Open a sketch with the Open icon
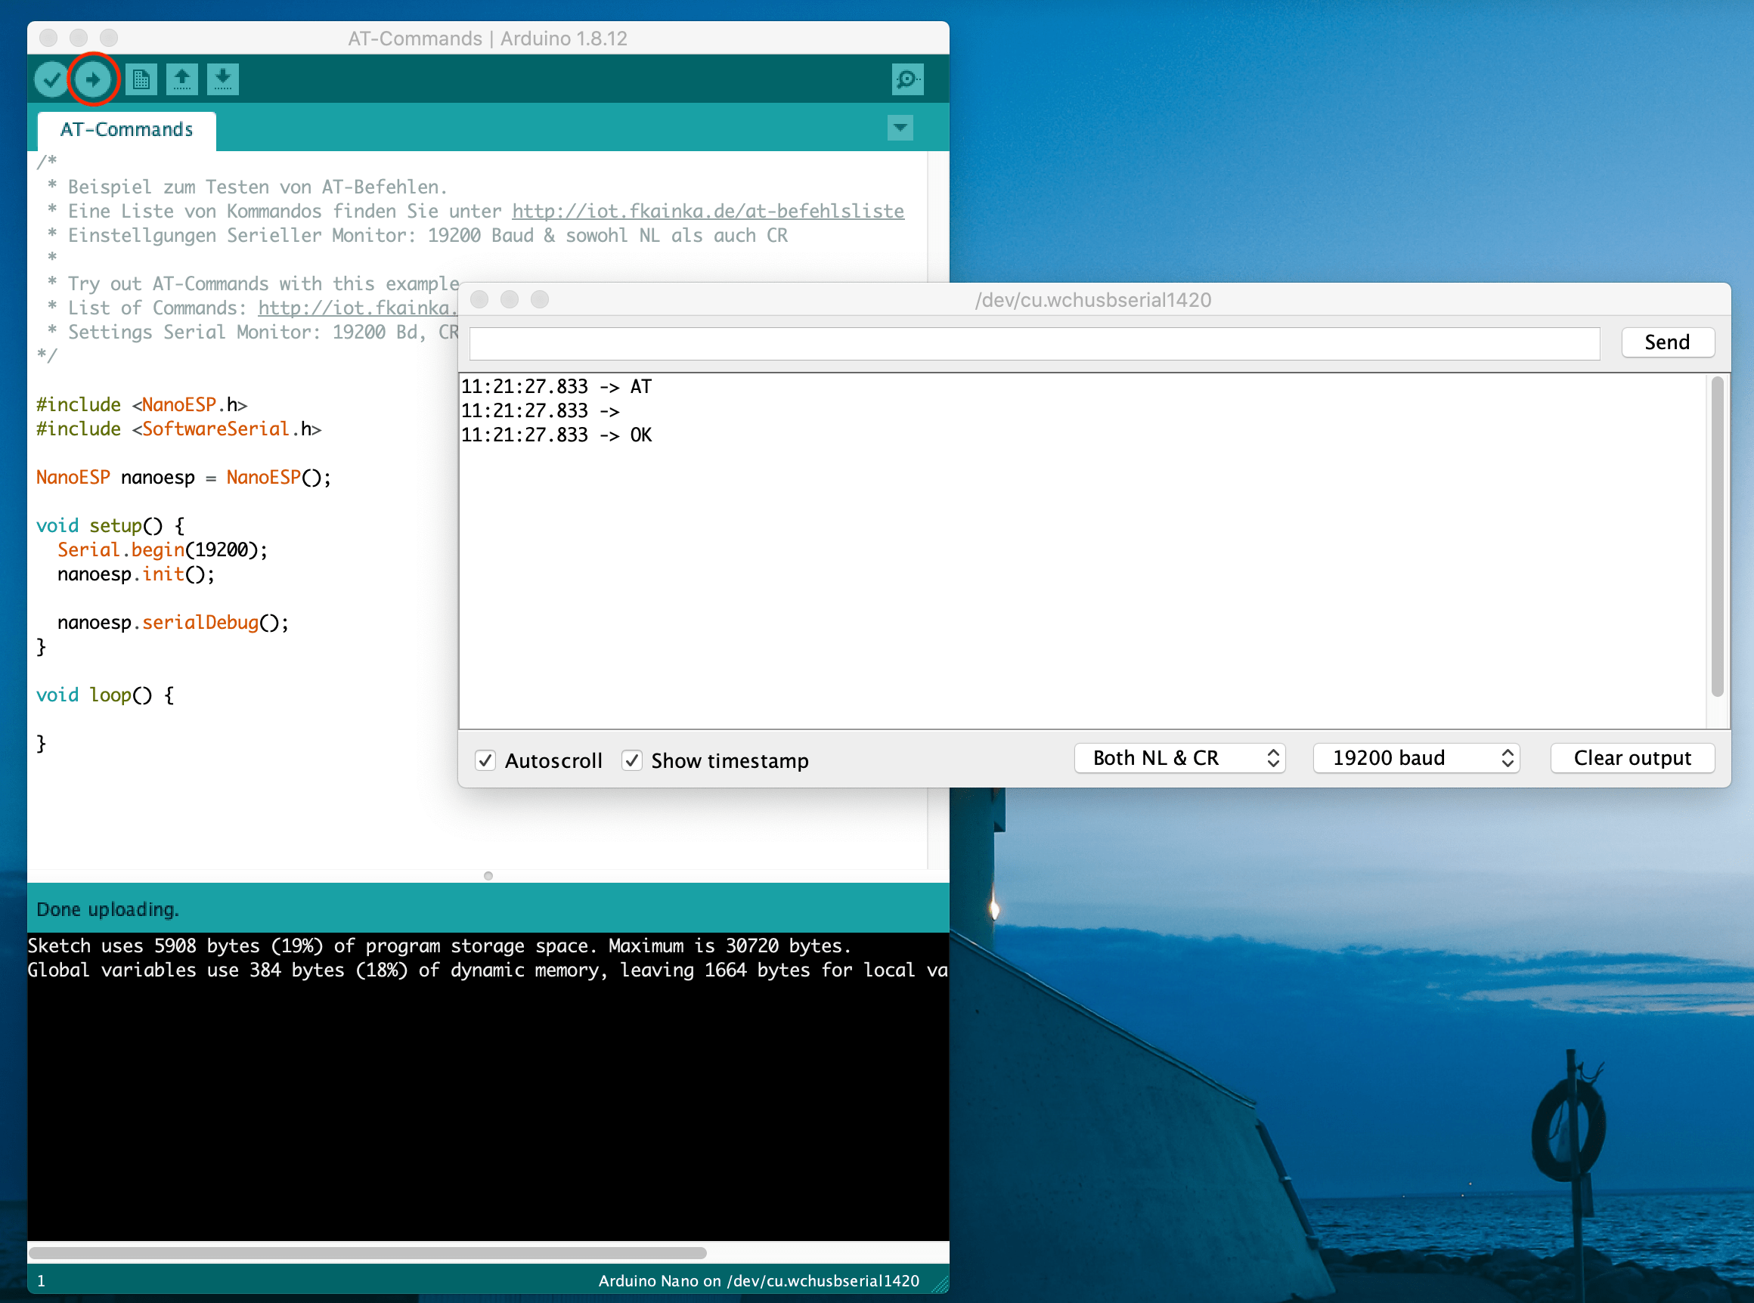This screenshot has width=1754, height=1303. (182, 79)
